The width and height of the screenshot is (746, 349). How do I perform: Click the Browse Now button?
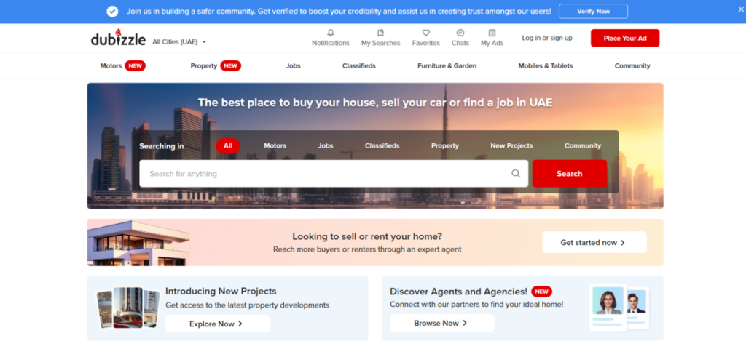(x=442, y=323)
